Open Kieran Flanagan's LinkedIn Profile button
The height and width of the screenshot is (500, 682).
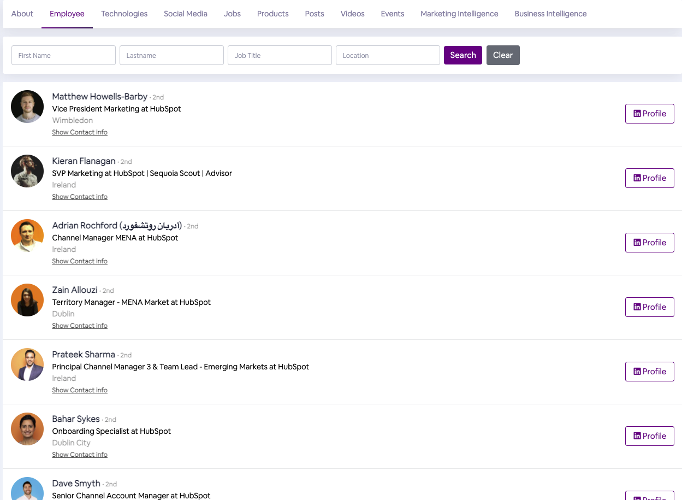(x=650, y=178)
